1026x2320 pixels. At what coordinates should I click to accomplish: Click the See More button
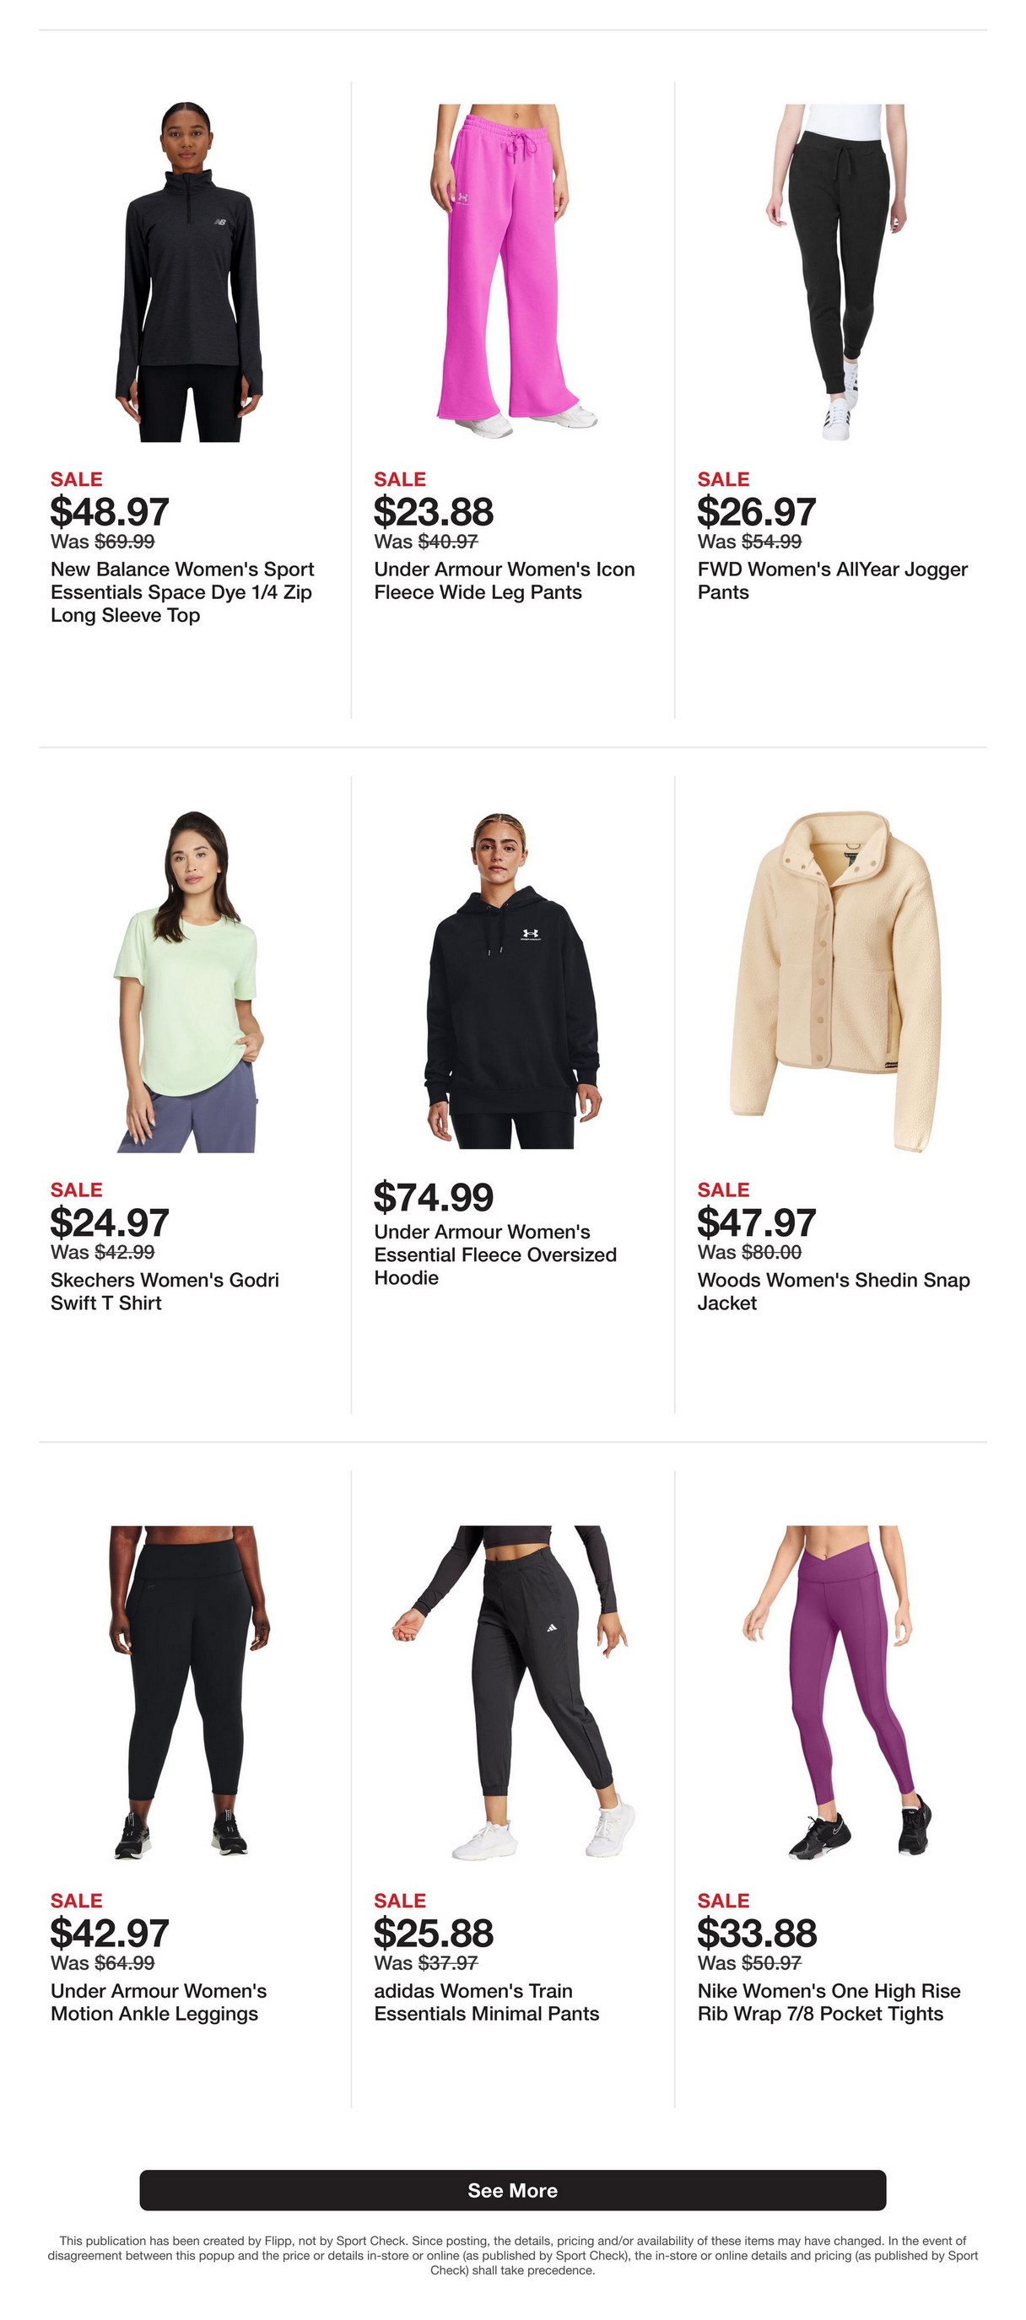512,2190
